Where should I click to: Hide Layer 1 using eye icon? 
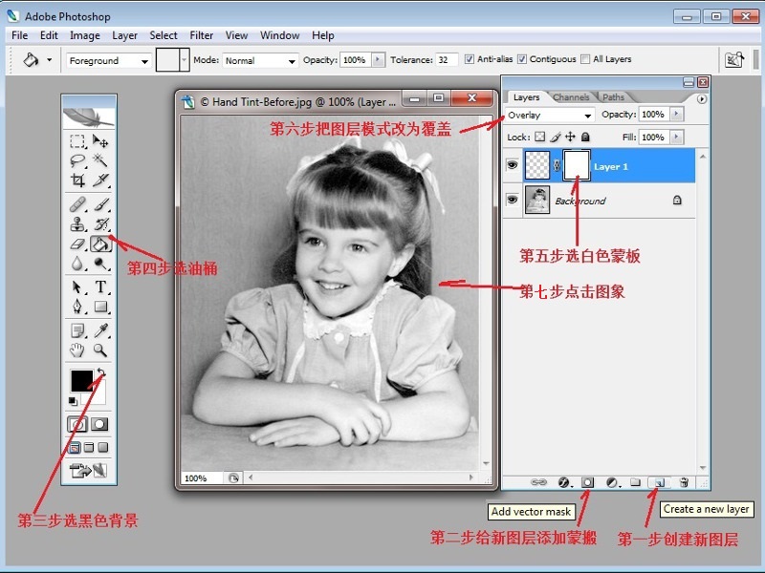(513, 165)
